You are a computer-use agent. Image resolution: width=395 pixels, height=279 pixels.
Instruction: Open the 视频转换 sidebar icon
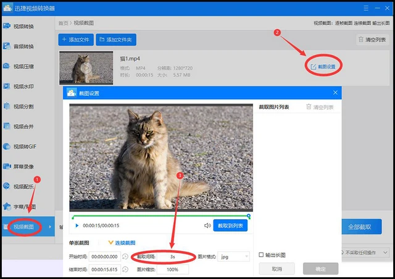7,26
